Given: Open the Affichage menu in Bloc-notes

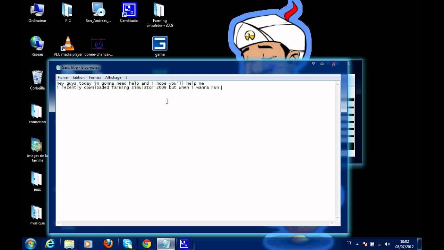Looking at the screenshot, I should 113,77.
